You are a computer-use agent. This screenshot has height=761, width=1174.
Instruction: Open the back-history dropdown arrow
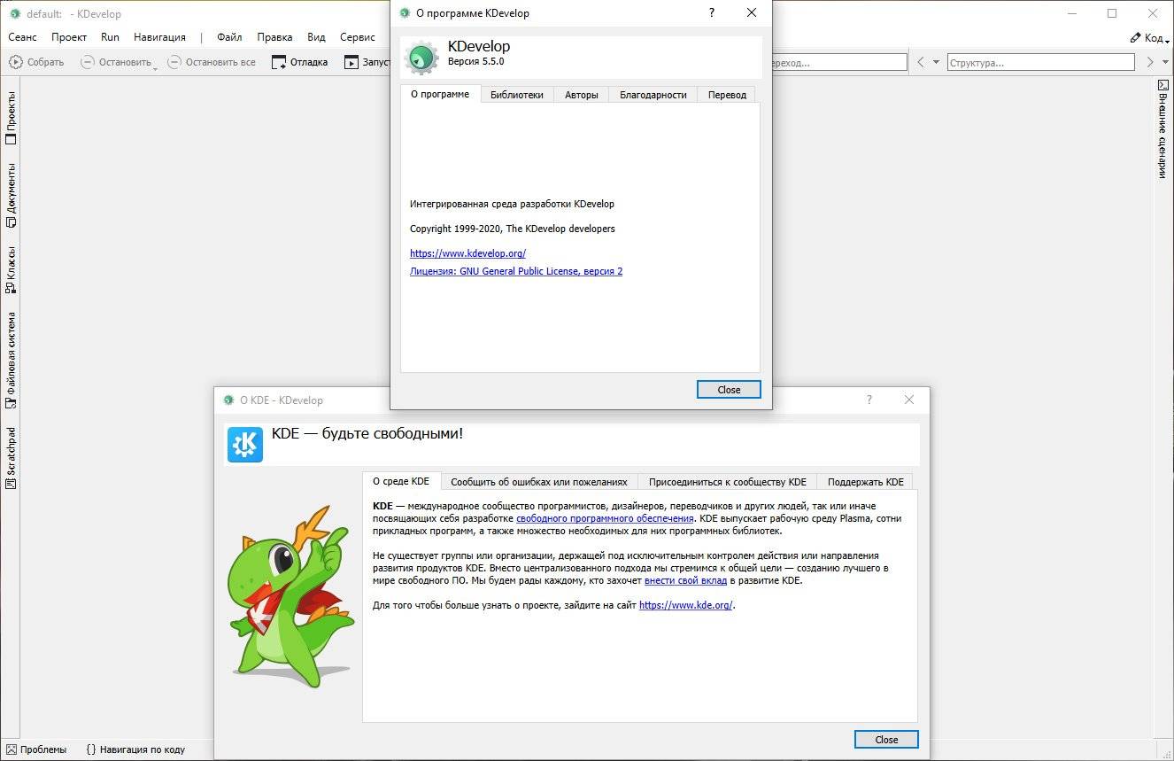click(937, 62)
